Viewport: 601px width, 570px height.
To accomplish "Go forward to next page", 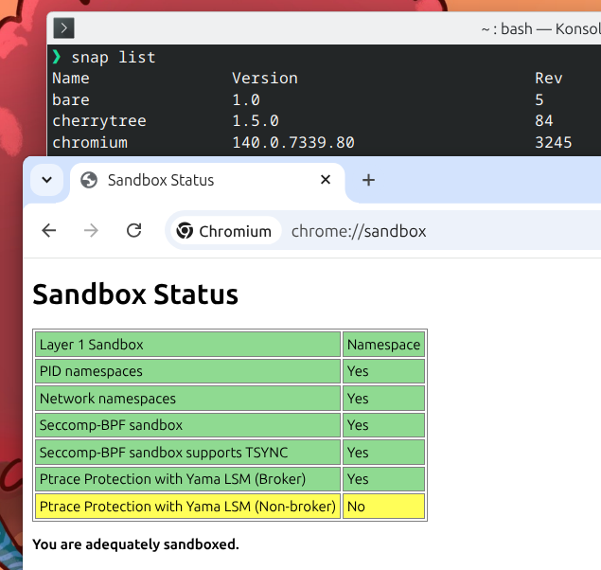I will click(91, 231).
